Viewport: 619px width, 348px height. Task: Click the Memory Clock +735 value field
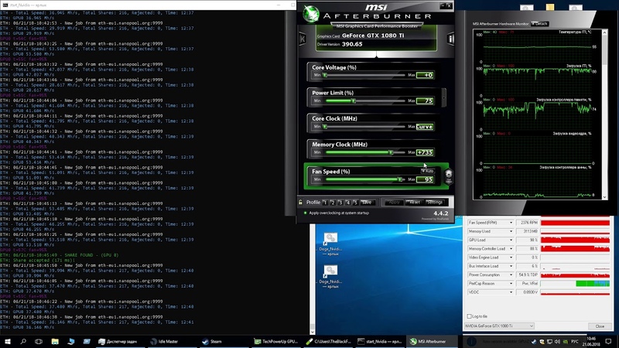pyautogui.click(x=425, y=152)
